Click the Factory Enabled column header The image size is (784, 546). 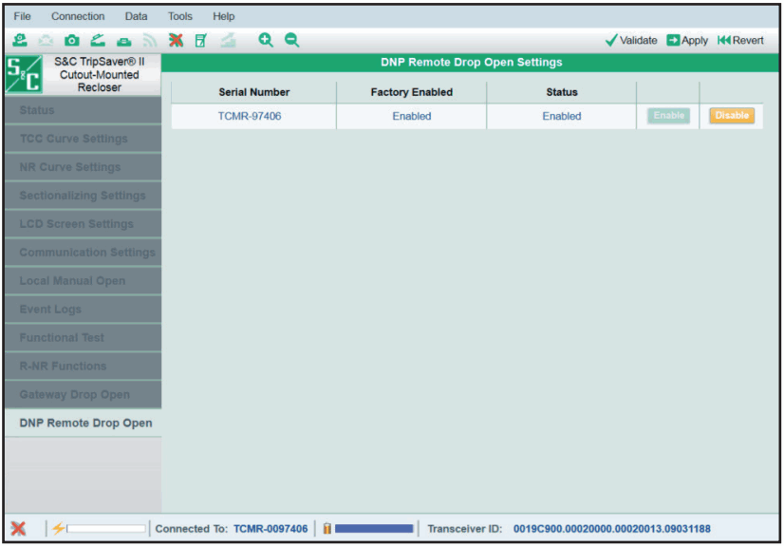coord(412,92)
